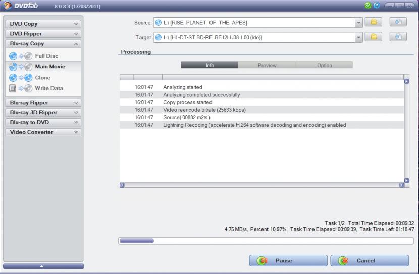
Task: Click horizontal scrollbar left arrow
Action: point(122,185)
